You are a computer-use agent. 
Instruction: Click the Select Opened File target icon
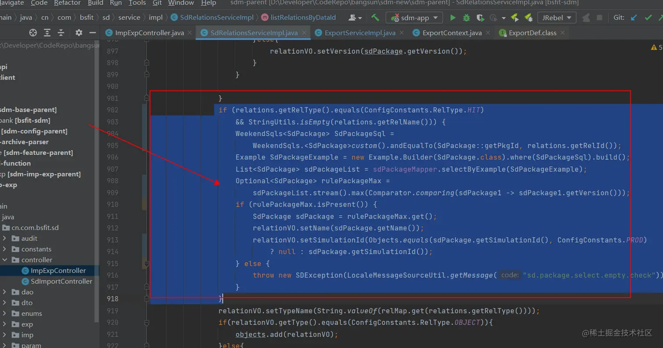(33, 33)
